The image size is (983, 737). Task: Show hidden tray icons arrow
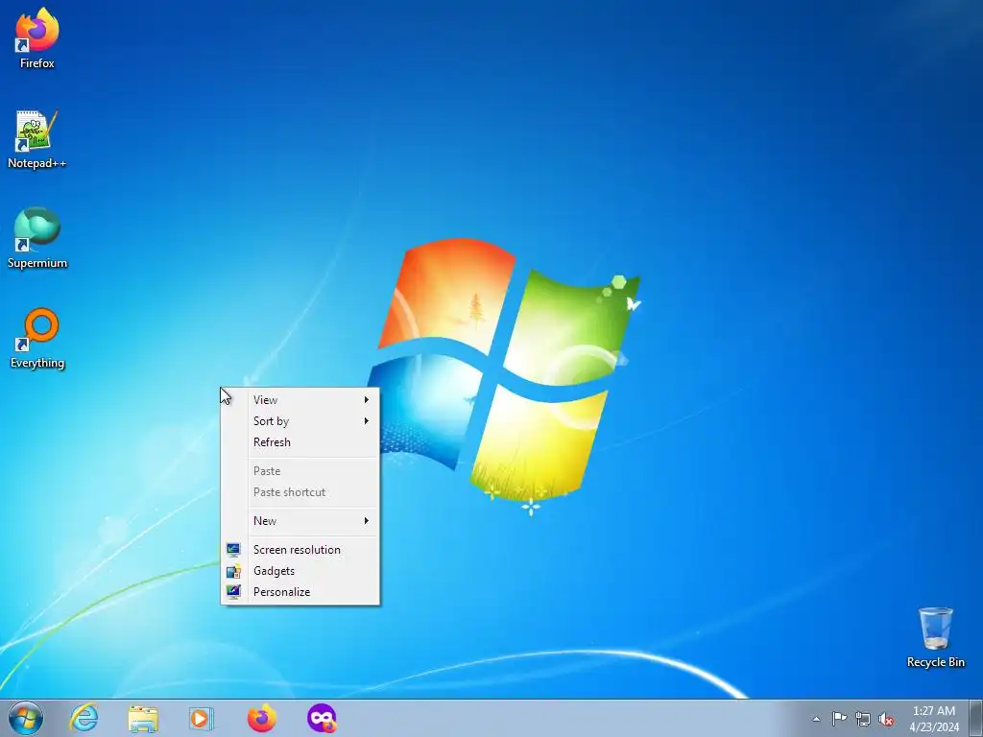pos(816,719)
